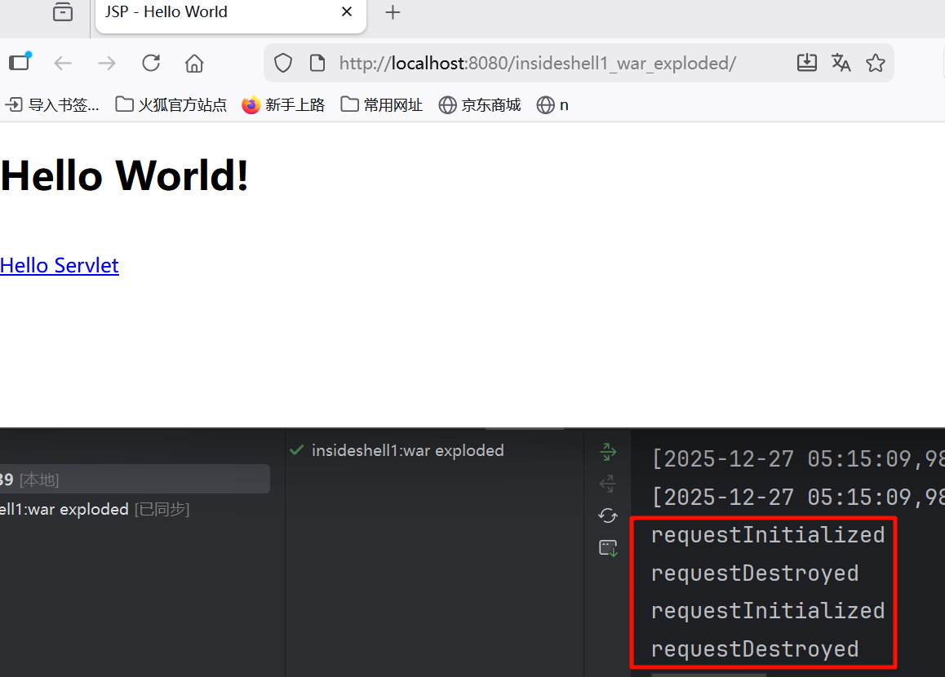Translate this page icon
The image size is (945, 677).
coord(841,63)
